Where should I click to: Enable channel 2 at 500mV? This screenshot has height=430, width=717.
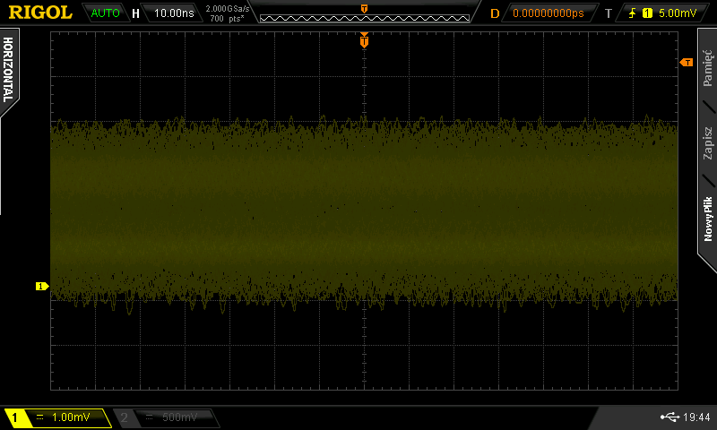[164, 417]
